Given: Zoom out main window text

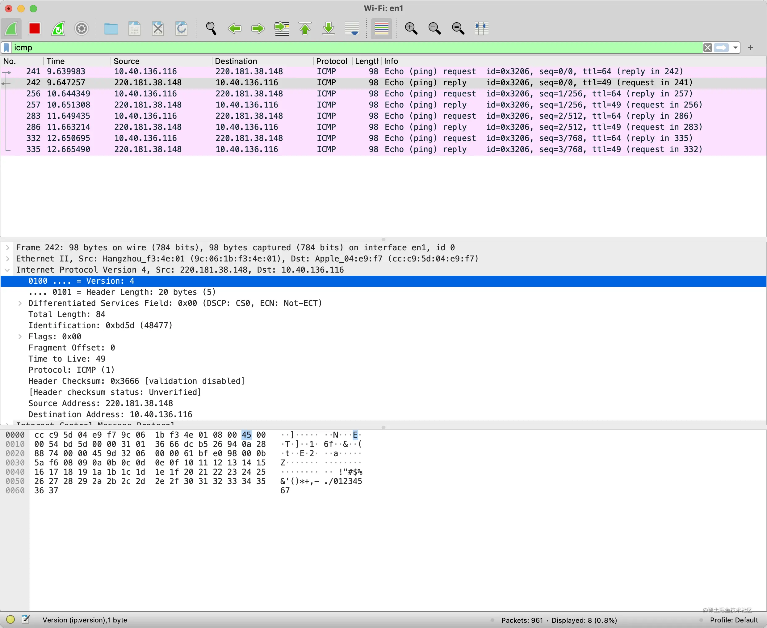Looking at the screenshot, I should pos(435,28).
